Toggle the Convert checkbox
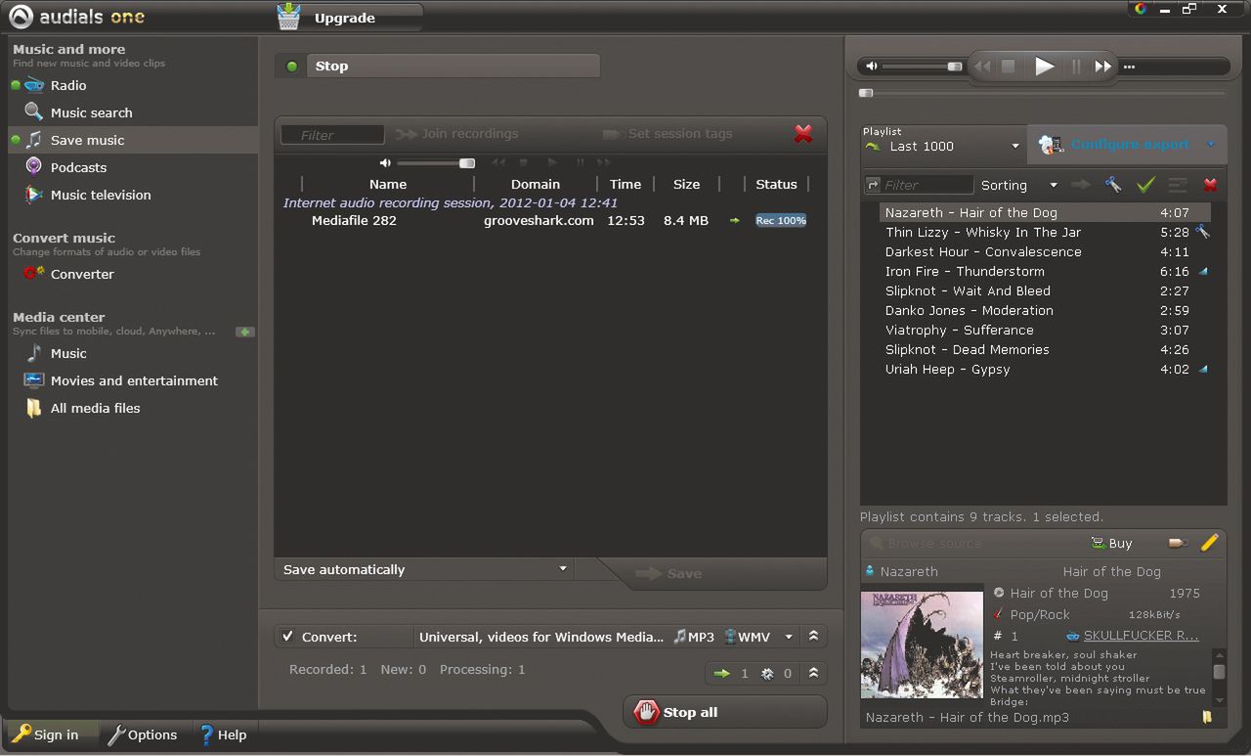Image resolution: width=1251 pixels, height=756 pixels. coord(287,637)
